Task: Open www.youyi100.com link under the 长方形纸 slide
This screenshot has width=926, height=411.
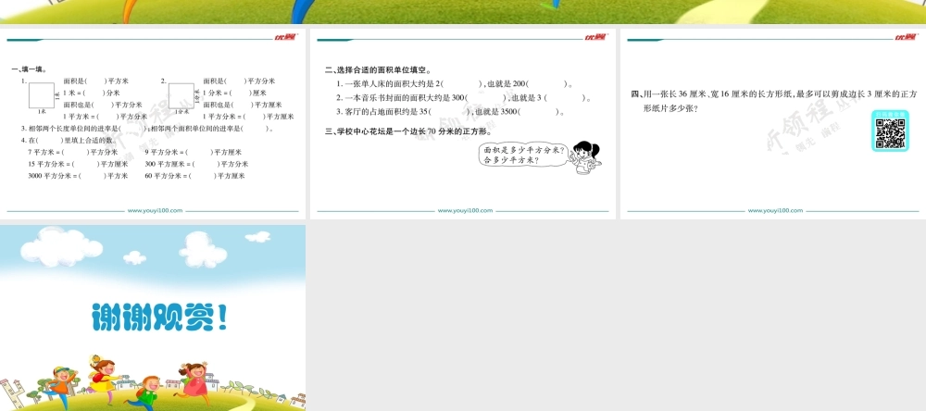Action: 775,211
